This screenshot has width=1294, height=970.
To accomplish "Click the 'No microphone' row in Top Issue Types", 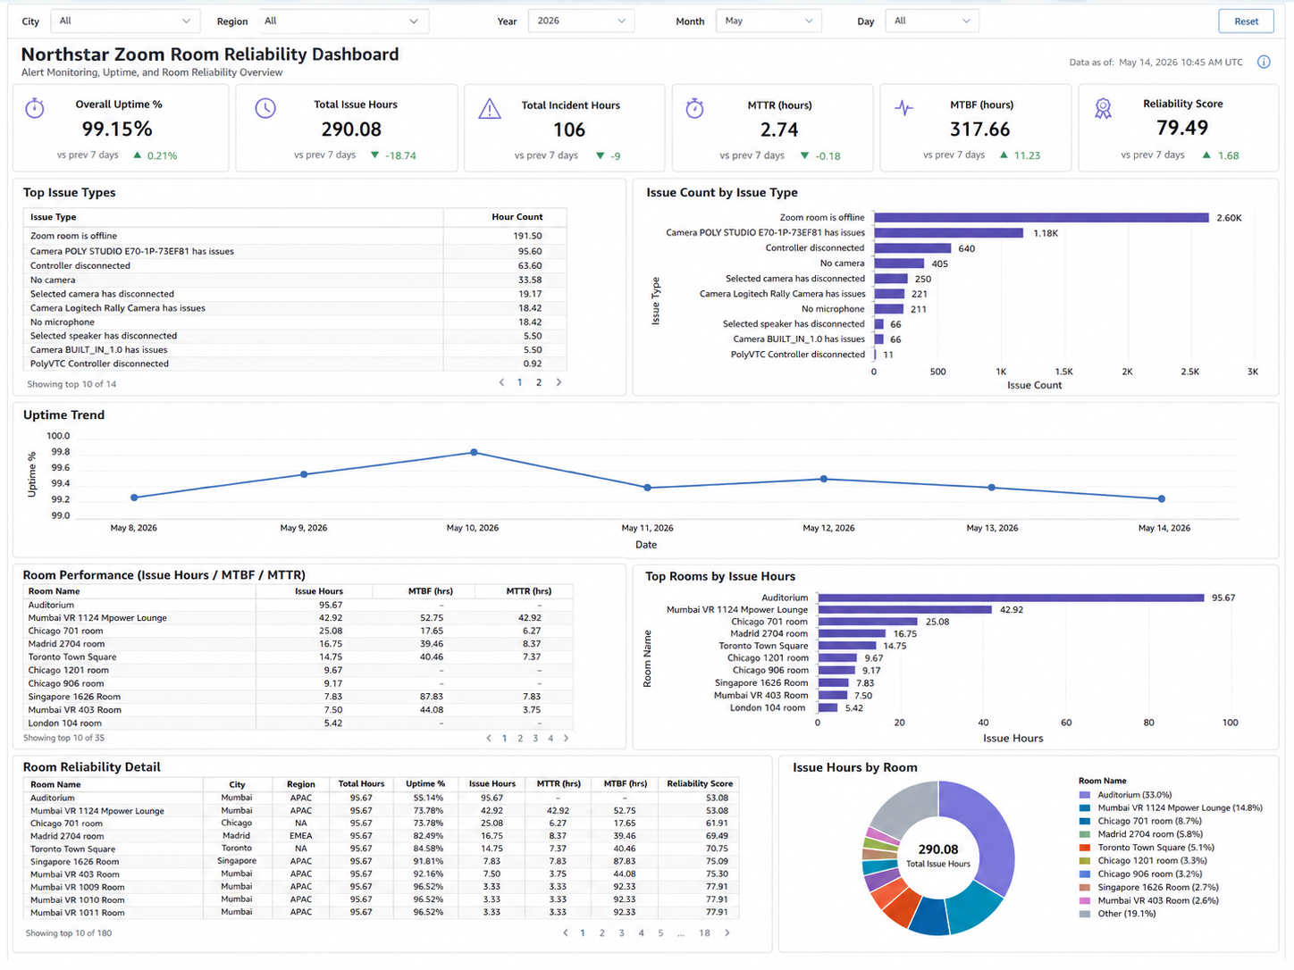I will pyautogui.click(x=294, y=322).
